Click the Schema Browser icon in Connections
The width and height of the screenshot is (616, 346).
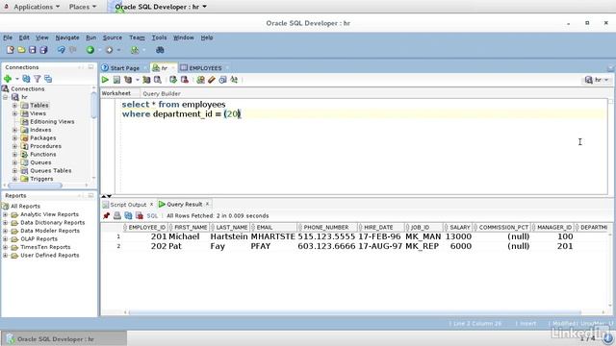coord(48,79)
